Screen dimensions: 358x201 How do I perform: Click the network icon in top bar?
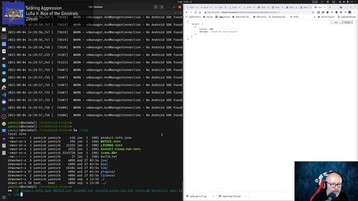pos(340,2)
